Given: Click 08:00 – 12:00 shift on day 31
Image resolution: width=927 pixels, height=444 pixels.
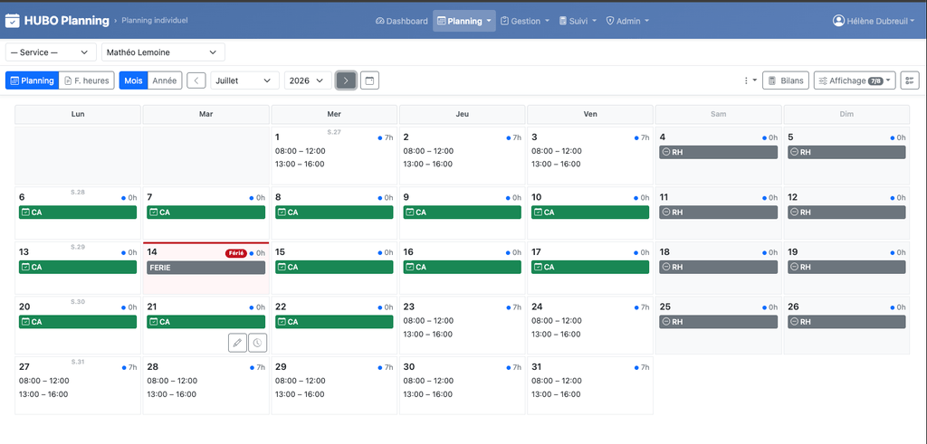Looking at the screenshot, I should 557,381.
